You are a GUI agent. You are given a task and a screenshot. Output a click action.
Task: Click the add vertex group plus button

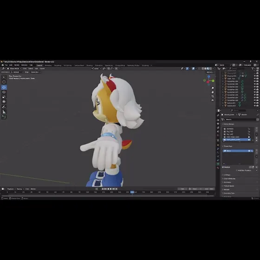[256, 128]
